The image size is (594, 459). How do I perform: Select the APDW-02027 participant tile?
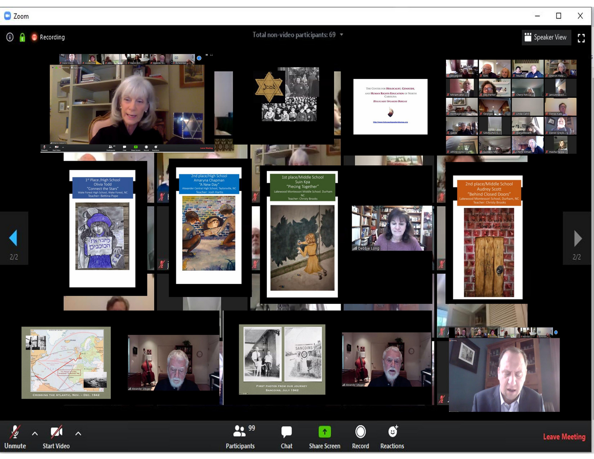click(462, 145)
